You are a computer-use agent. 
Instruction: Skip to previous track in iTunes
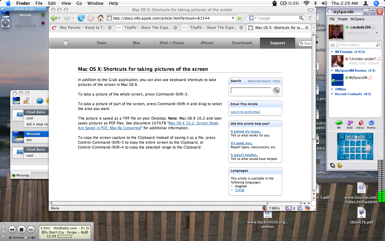[12, 230]
